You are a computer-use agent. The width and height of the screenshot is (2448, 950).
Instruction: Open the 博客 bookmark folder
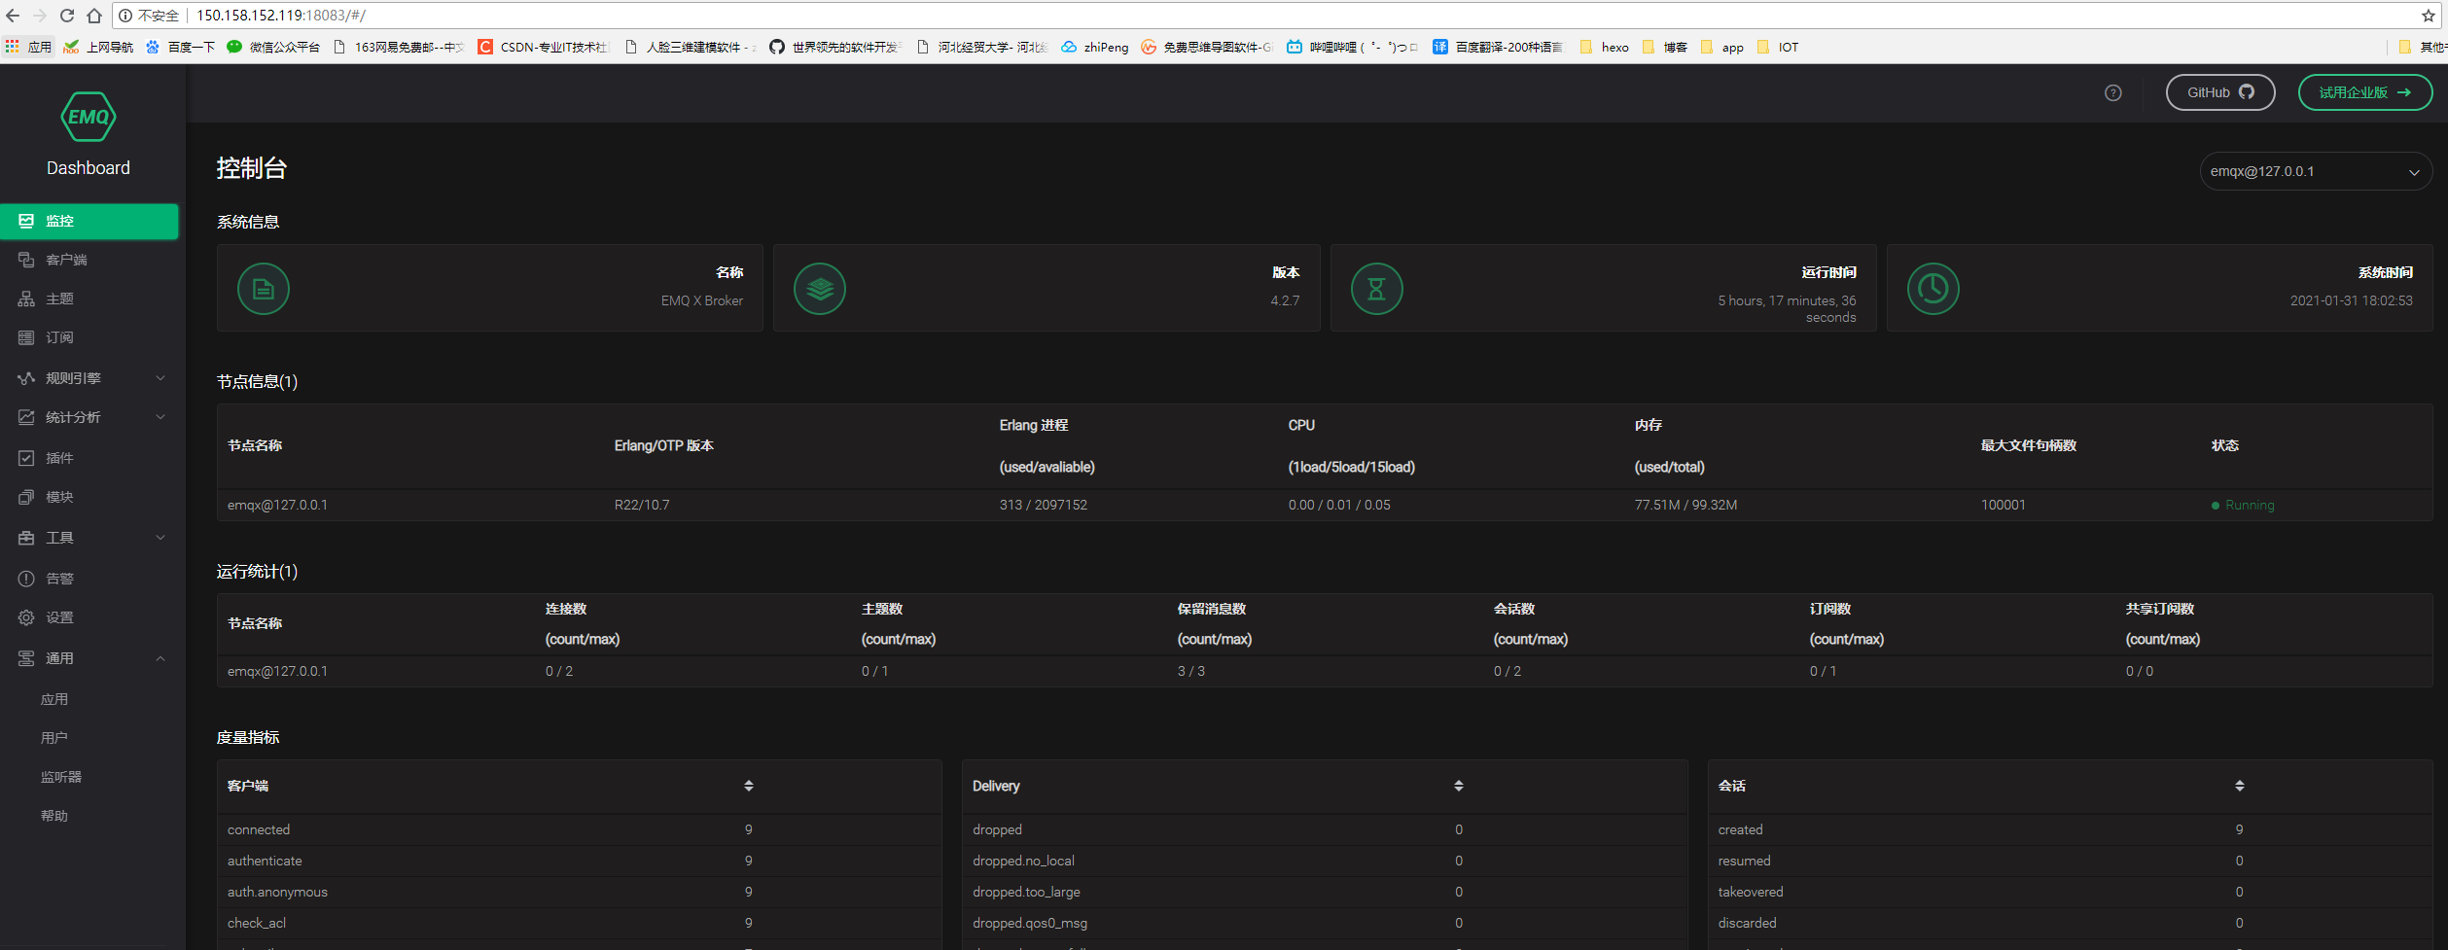(x=1665, y=47)
